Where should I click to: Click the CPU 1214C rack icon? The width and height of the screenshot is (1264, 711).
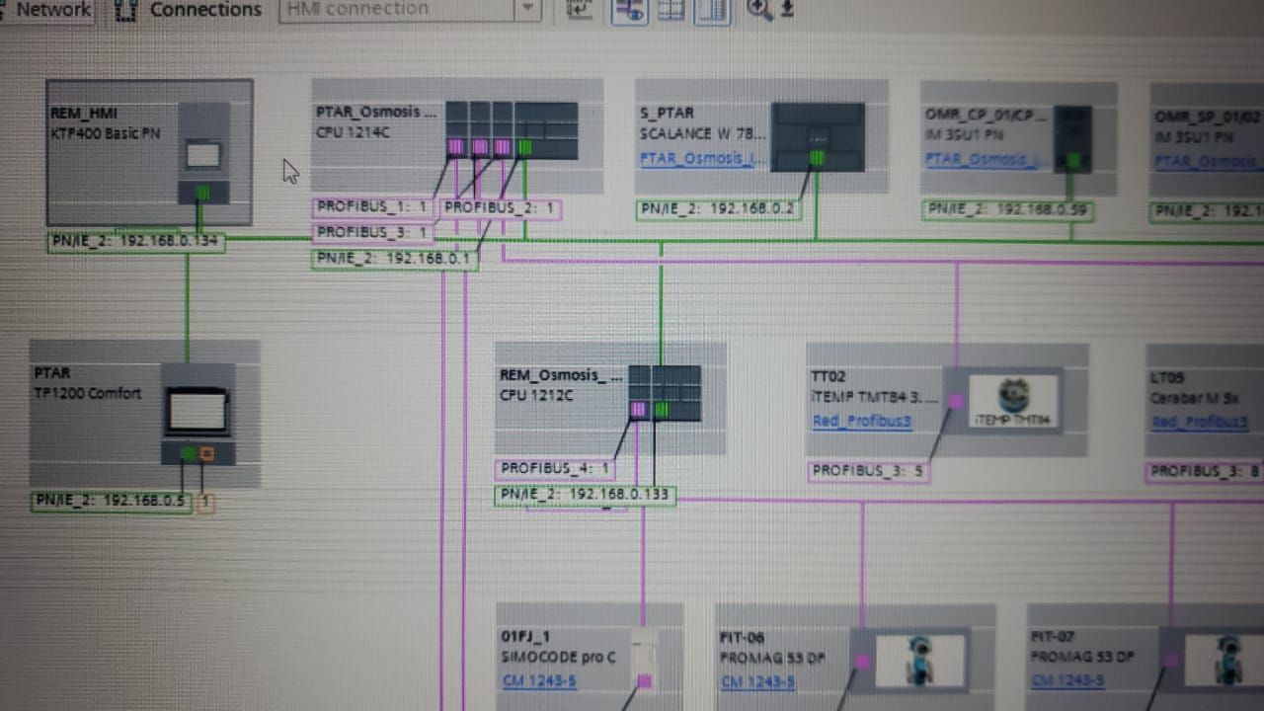tap(511, 129)
